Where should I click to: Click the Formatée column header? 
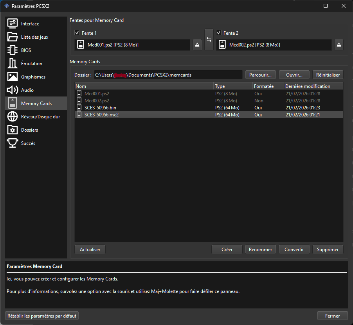(268, 86)
